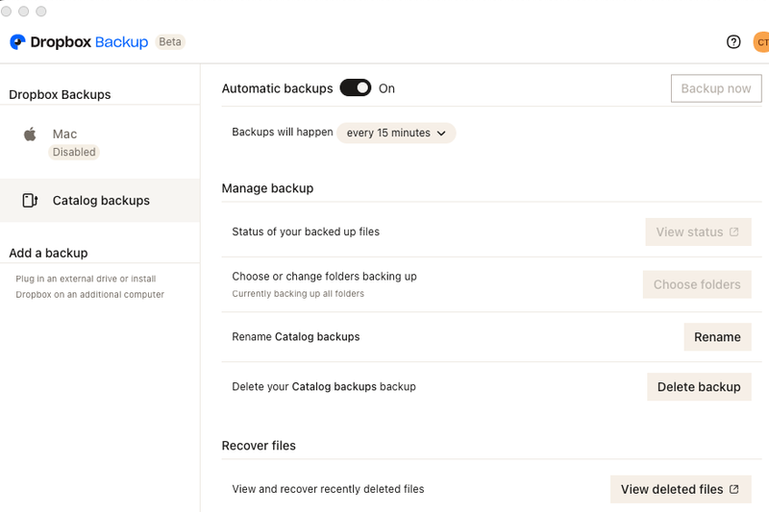Screen dimensions: 769x512
Task: Click the Delete backup button
Action: (698, 387)
